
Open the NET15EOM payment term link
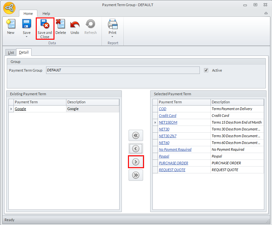[x=168, y=122]
